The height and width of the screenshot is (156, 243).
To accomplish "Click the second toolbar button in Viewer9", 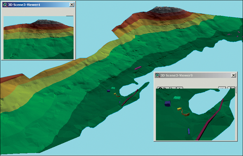I will (166, 88).
